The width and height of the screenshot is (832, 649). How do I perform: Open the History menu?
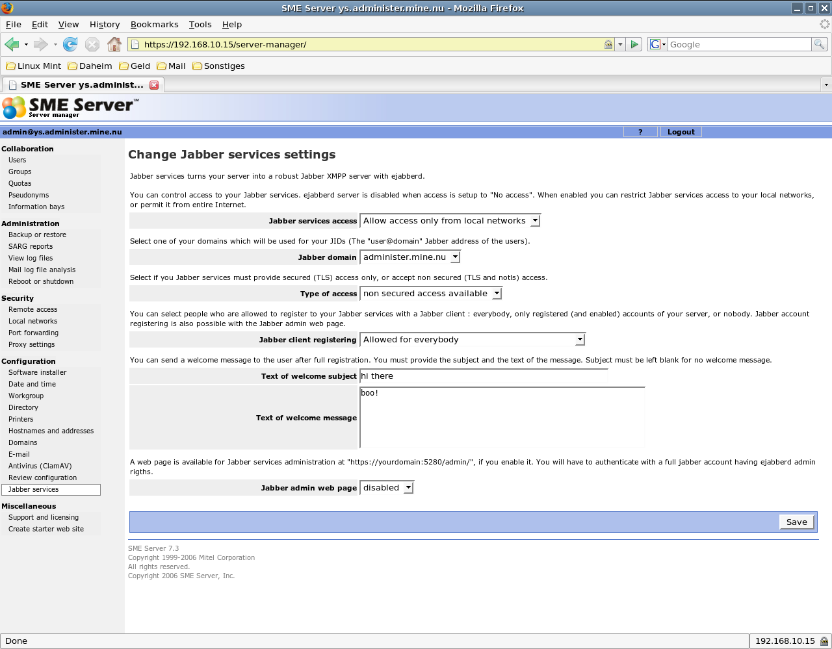(x=104, y=25)
